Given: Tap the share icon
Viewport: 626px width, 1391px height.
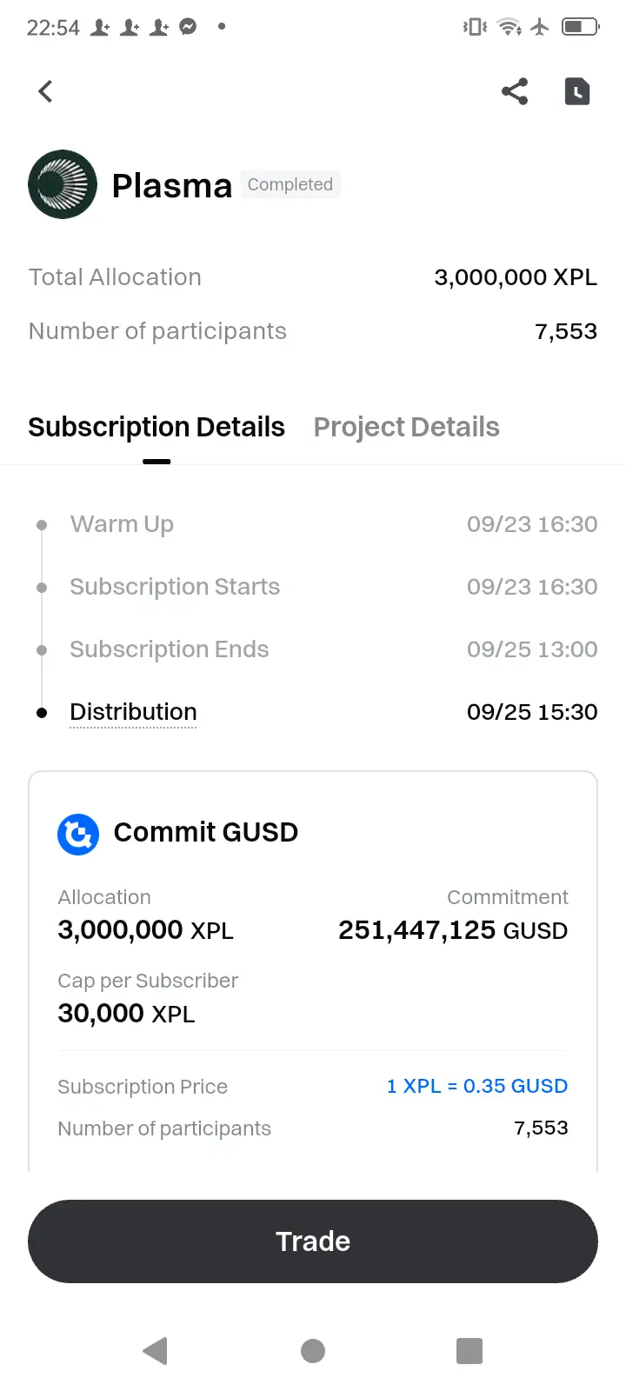Looking at the screenshot, I should pos(515,91).
